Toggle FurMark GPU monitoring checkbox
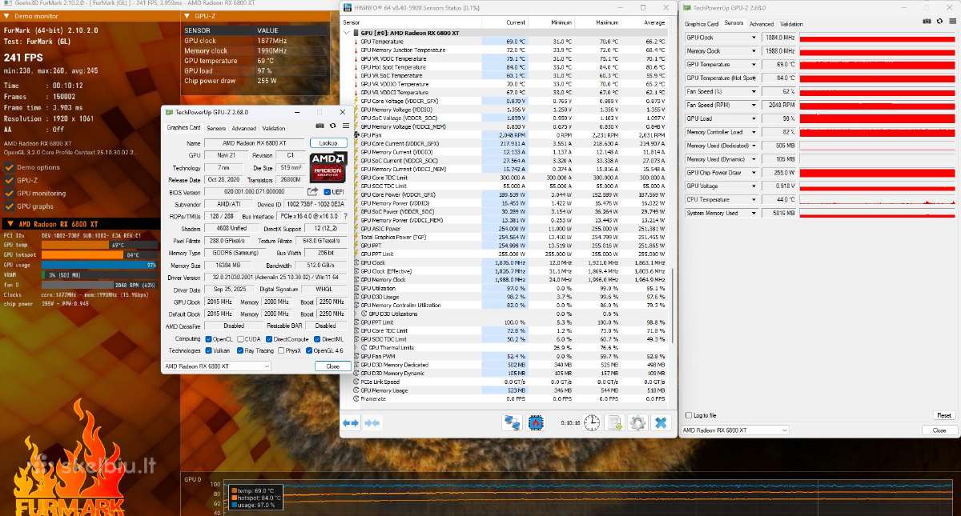The width and height of the screenshot is (961, 516). pyautogui.click(x=9, y=193)
